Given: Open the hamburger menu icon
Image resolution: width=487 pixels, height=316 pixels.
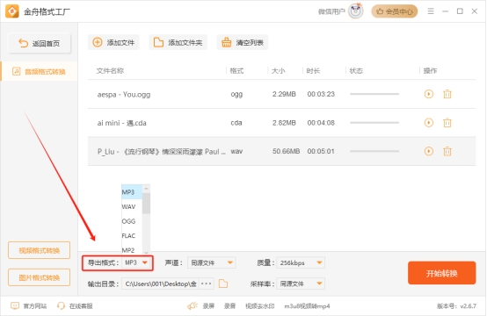Looking at the screenshot, I should (x=431, y=11).
